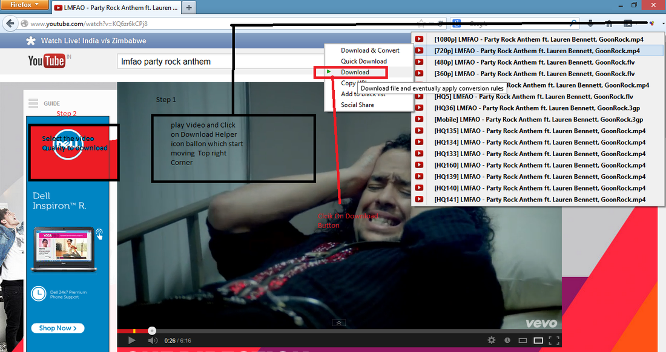The height and width of the screenshot is (352, 666).
Task: Go to the browser Home page icon
Action: point(609,24)
